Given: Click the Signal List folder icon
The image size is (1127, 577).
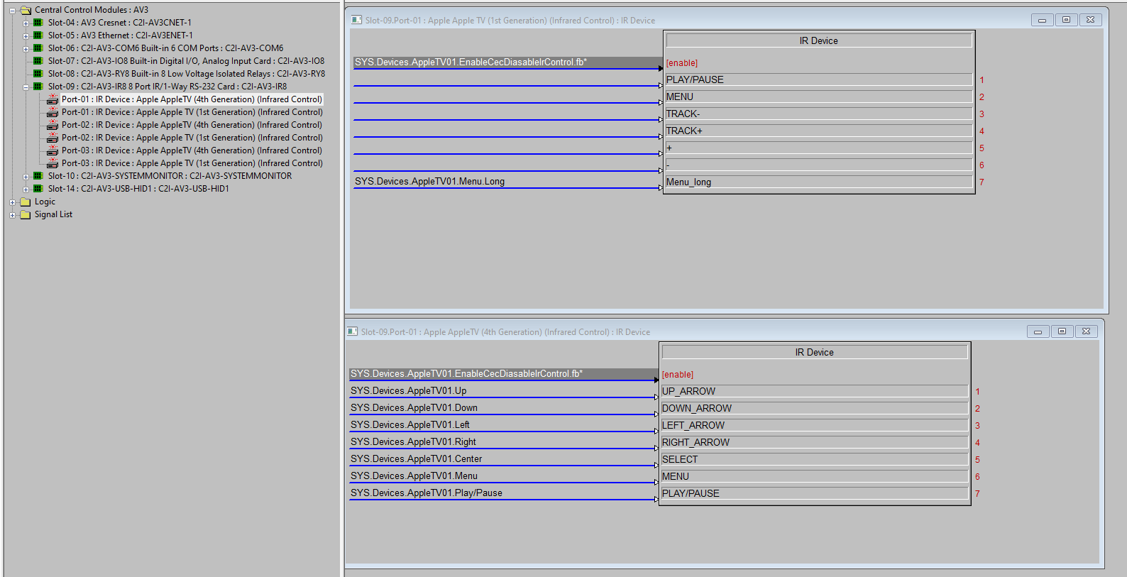Looking at the screenshot, I should tap(26, 214).
